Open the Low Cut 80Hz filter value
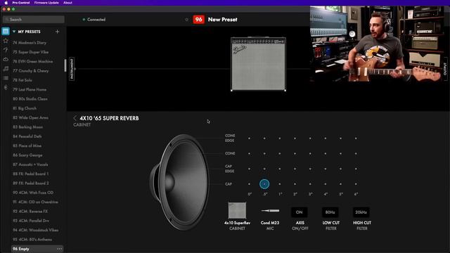The width and height of the screenshot is (450, 253). pos(330,212)
